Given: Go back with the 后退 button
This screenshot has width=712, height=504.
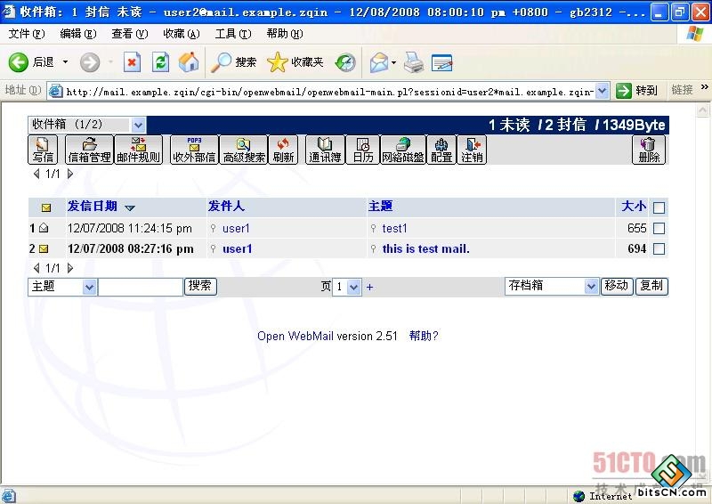Looking at the screenshot, I should pyautogui.click(x=31, y=62).
